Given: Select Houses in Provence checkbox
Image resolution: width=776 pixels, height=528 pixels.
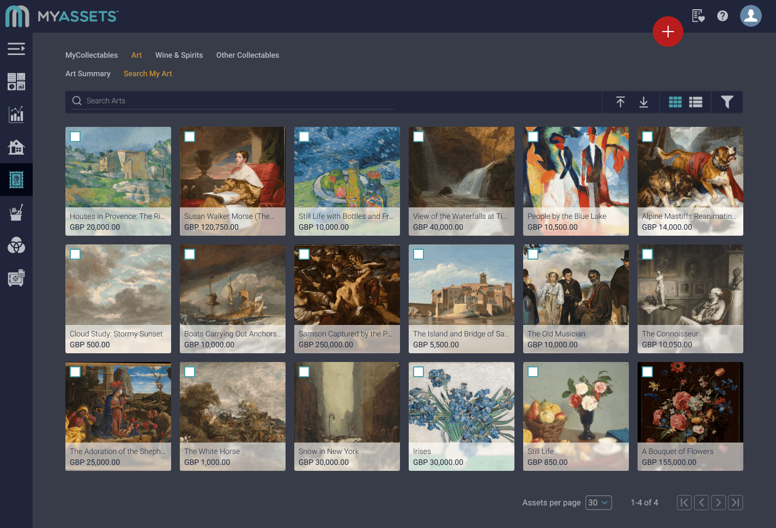Looking at the screenshot, I should [x=75, y=137].
